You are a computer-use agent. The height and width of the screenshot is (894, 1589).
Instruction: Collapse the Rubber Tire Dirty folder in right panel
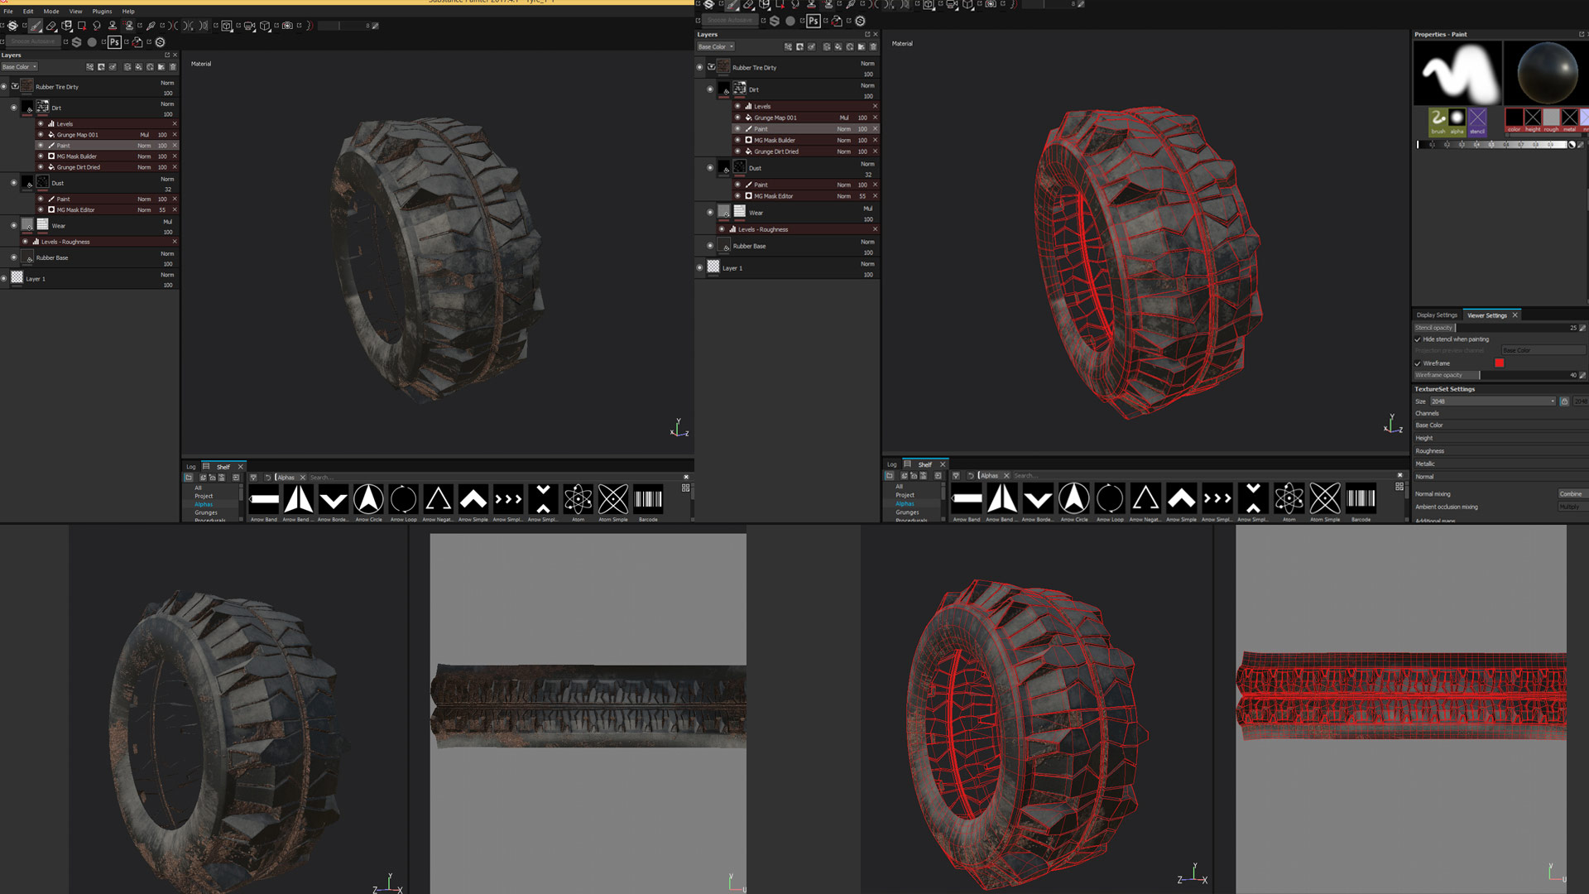[711, 67]
